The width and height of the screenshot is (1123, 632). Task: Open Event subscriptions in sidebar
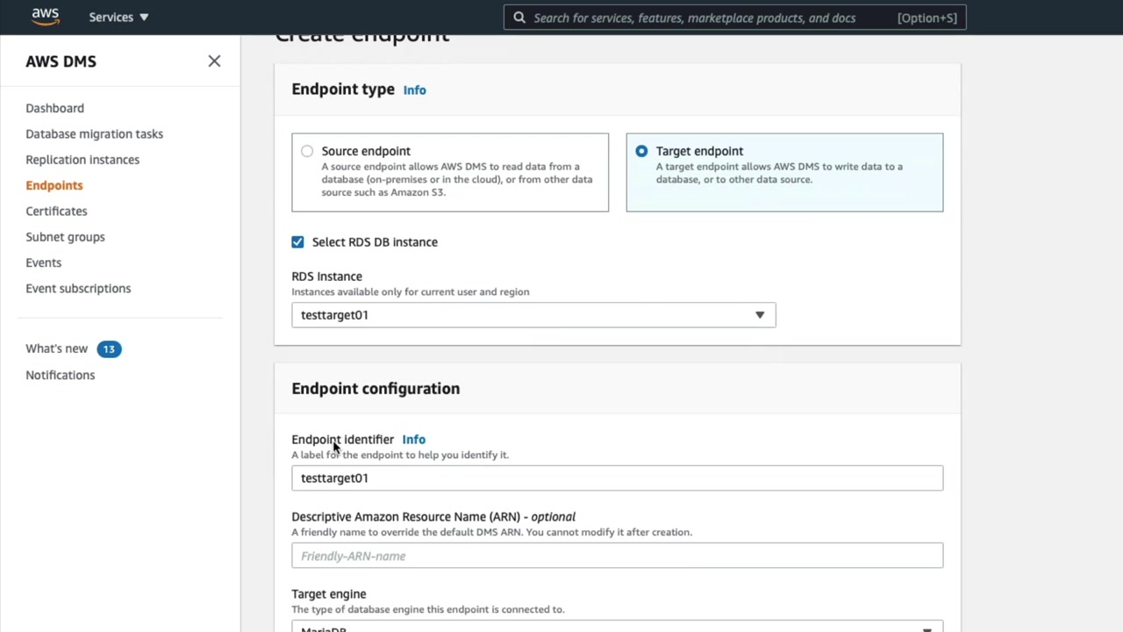pos(78,289)
